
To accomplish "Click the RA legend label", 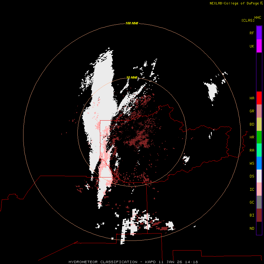I will click(x=252, y=150).
